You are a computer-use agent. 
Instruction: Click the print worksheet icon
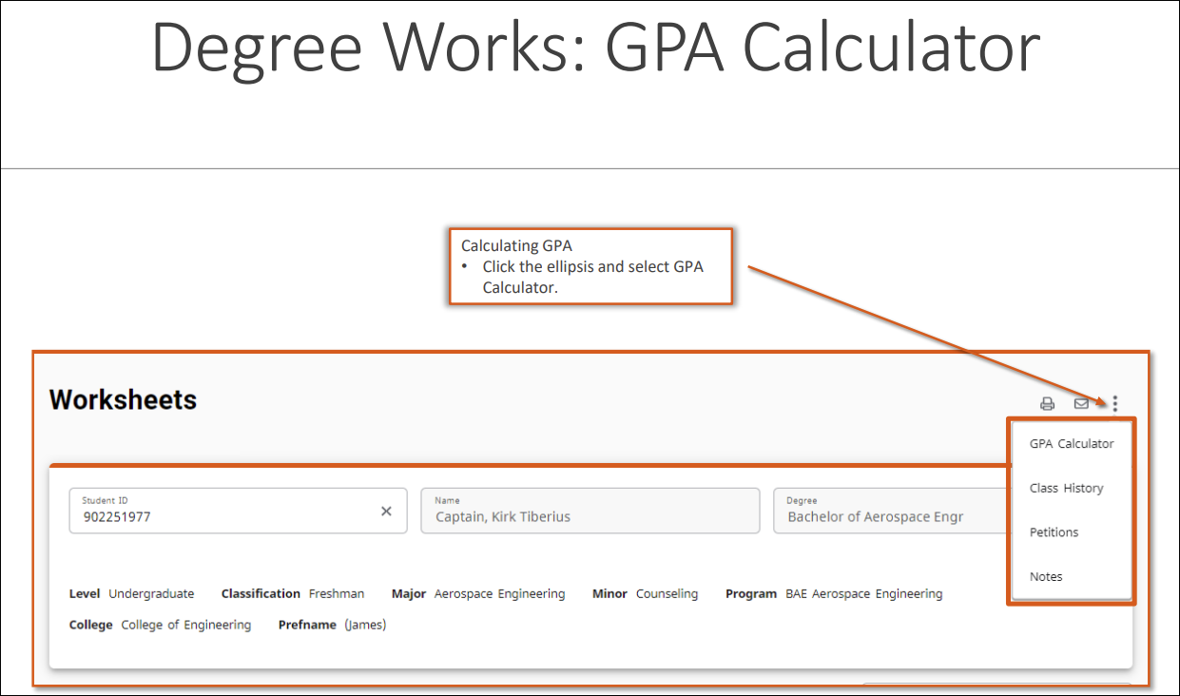(1047, 403)
